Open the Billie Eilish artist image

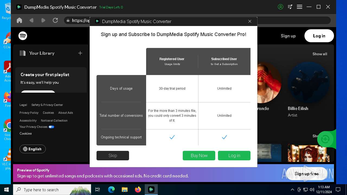pos(309,82)
